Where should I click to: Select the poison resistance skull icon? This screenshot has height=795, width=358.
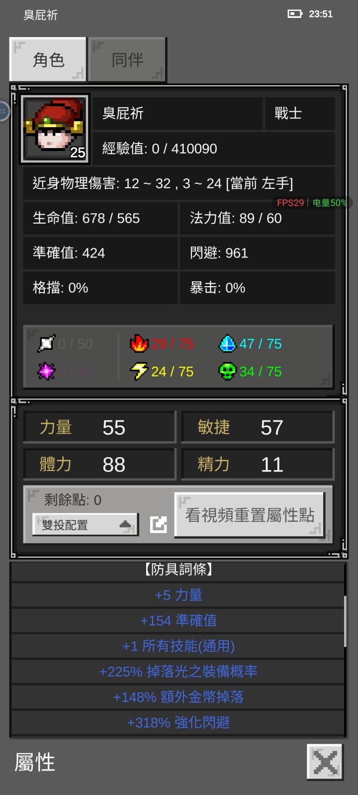click(x=227, y=371)
